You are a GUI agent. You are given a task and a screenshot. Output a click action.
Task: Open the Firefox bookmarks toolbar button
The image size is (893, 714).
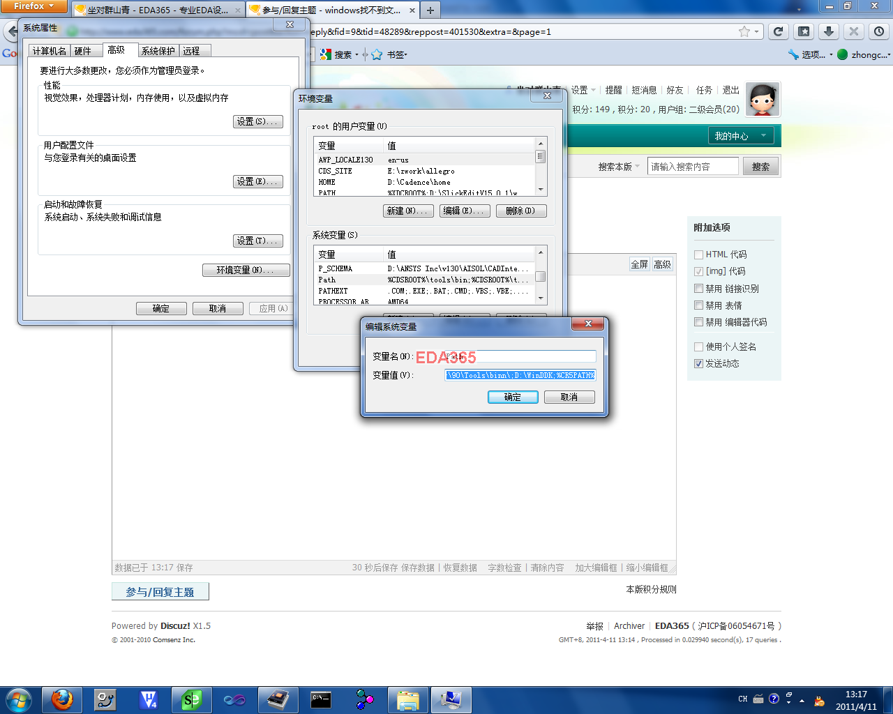804,31
